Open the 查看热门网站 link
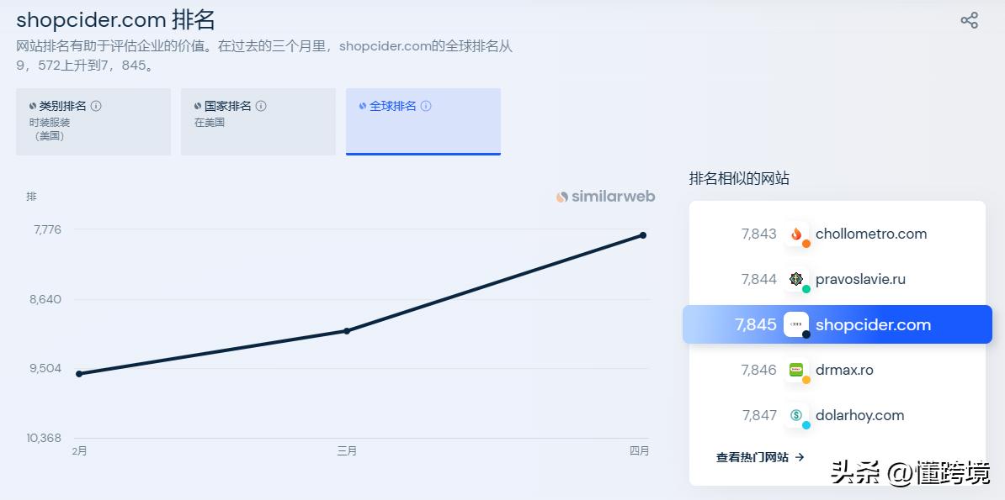1005x500 pixels. click(757, 457)
